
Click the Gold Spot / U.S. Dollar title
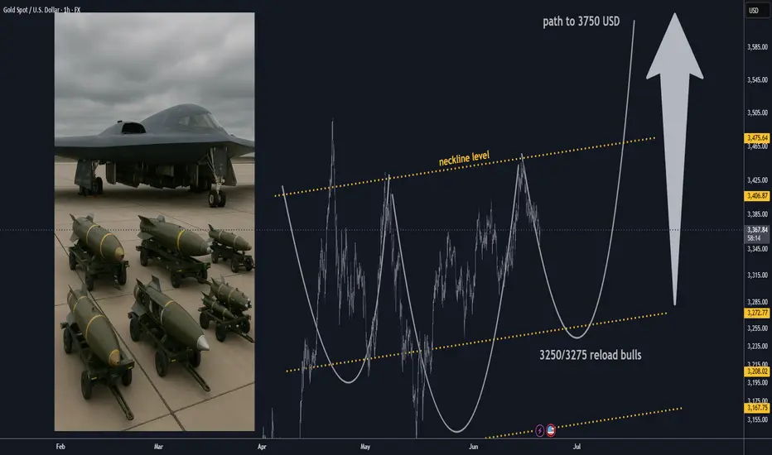pos(42,10)
